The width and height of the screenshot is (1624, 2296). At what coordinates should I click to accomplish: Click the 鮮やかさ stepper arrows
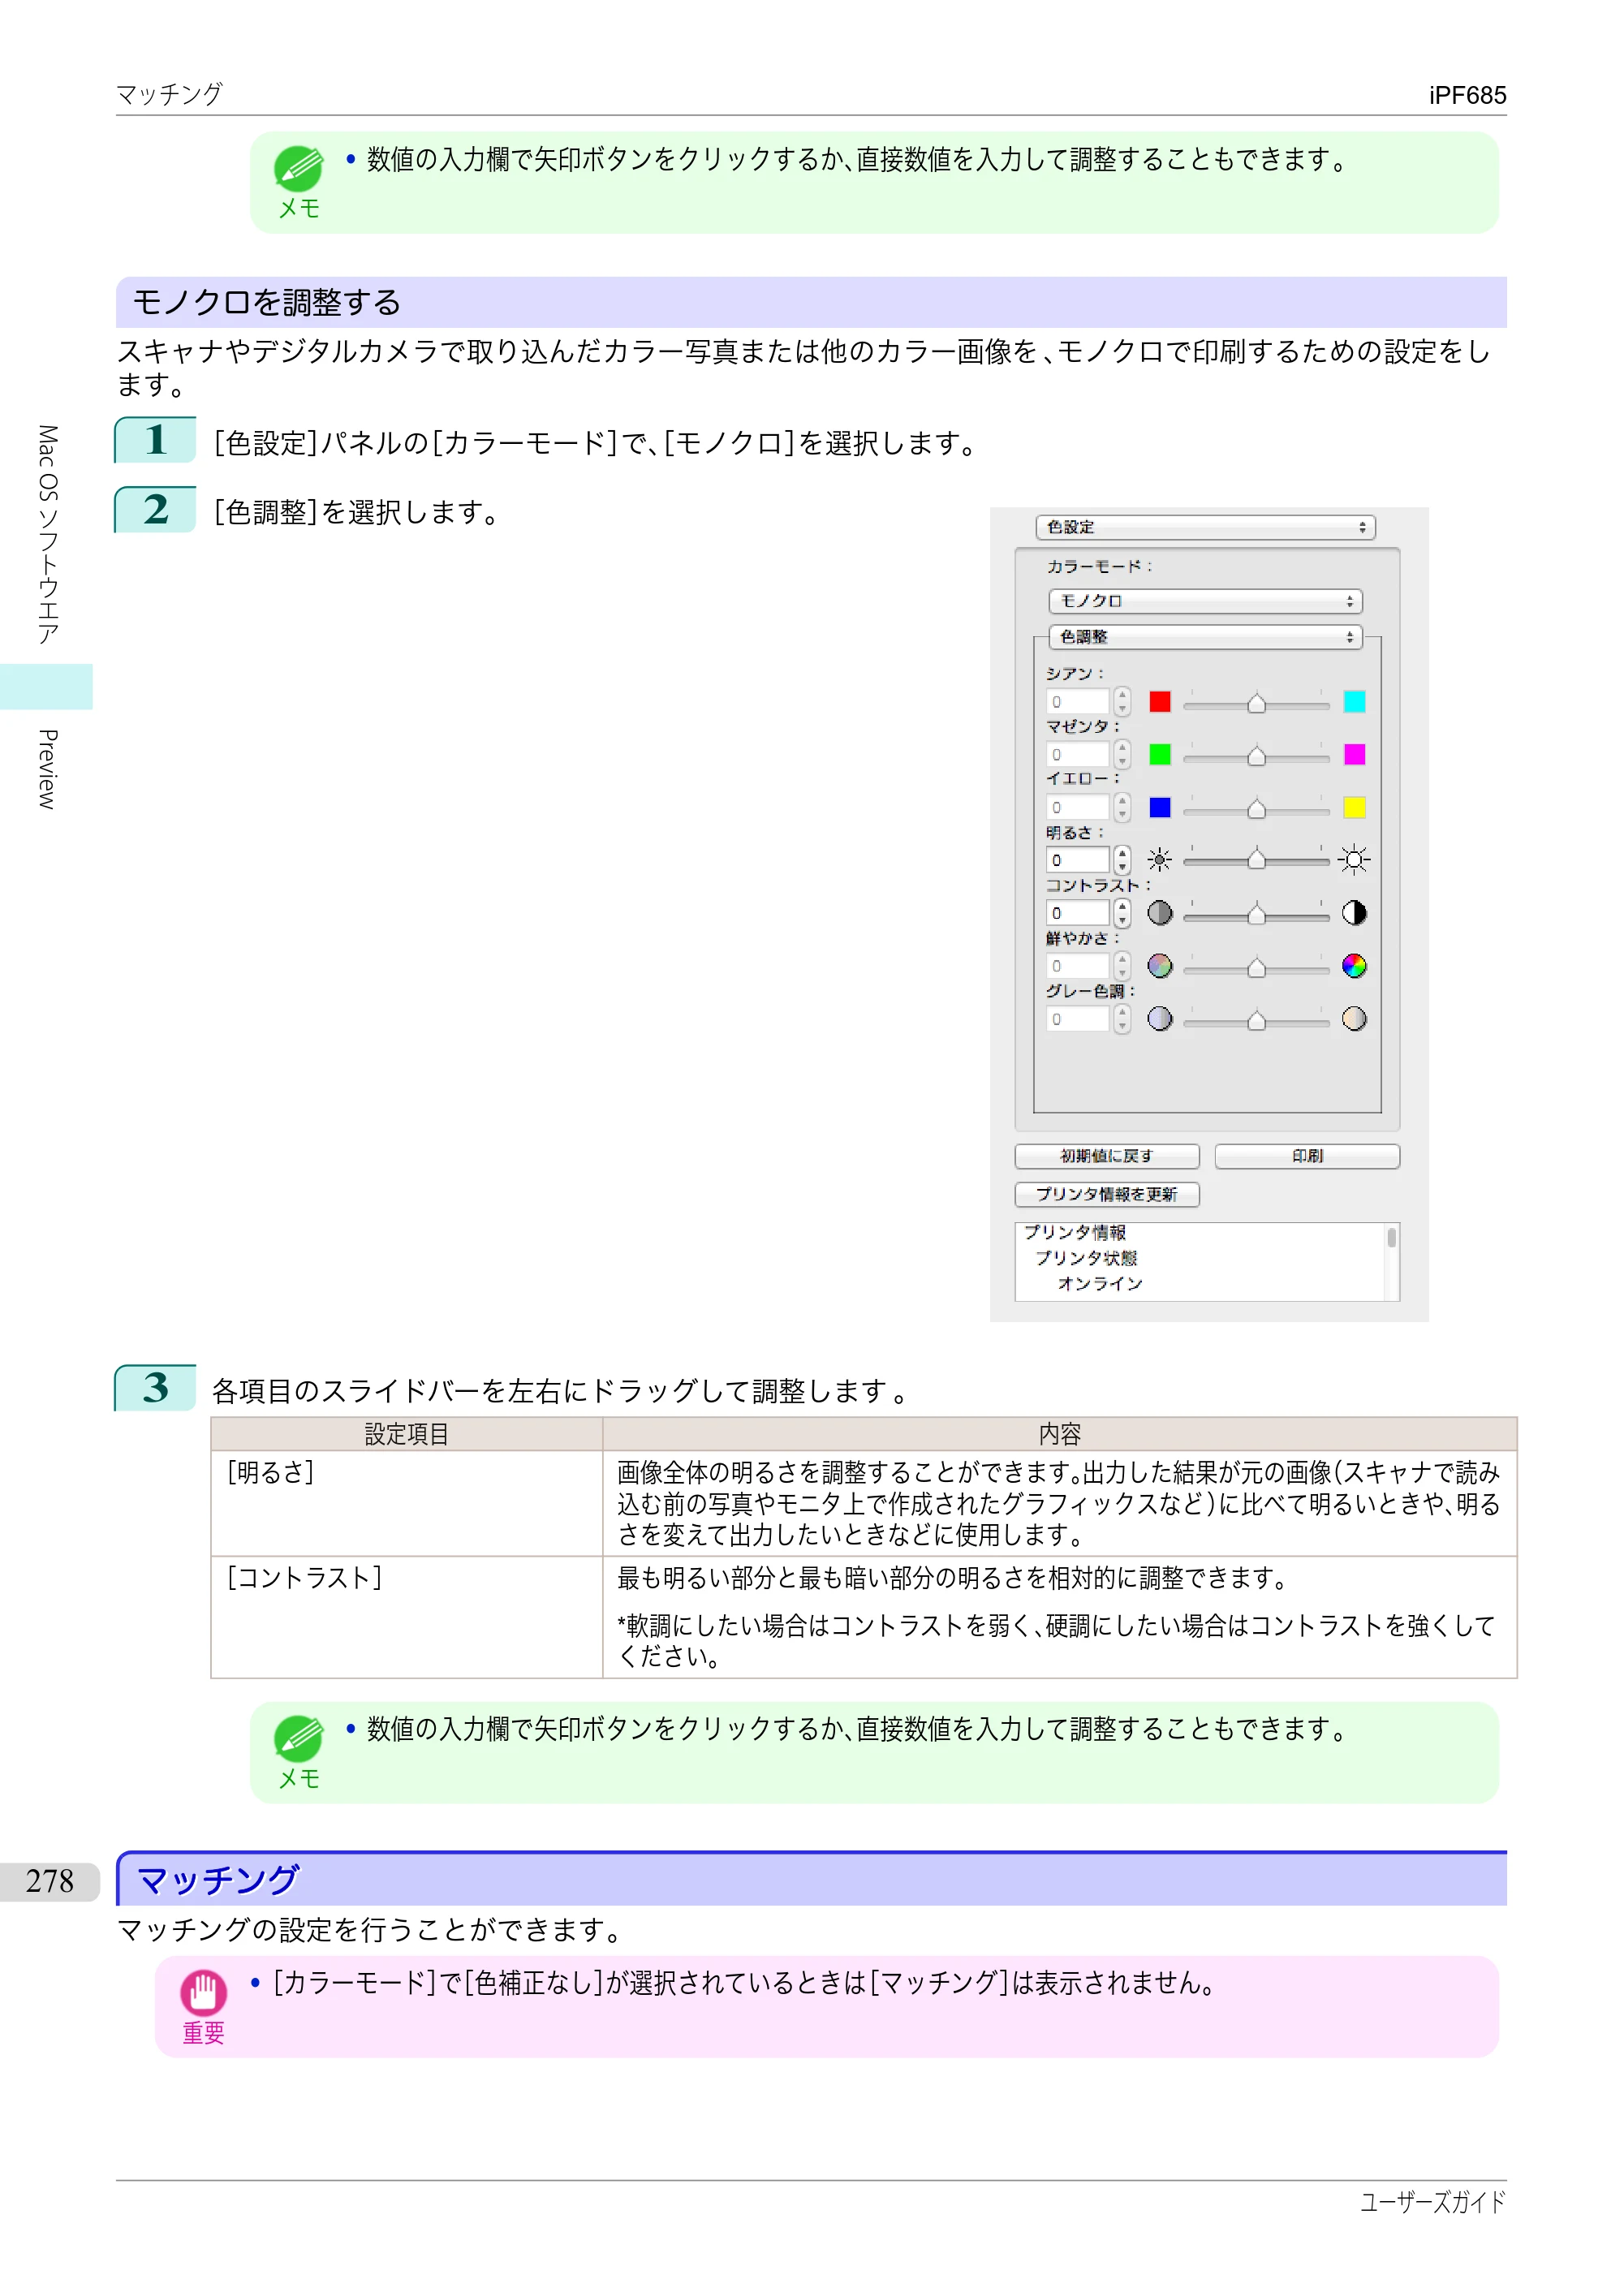[x=1122, y=966]
